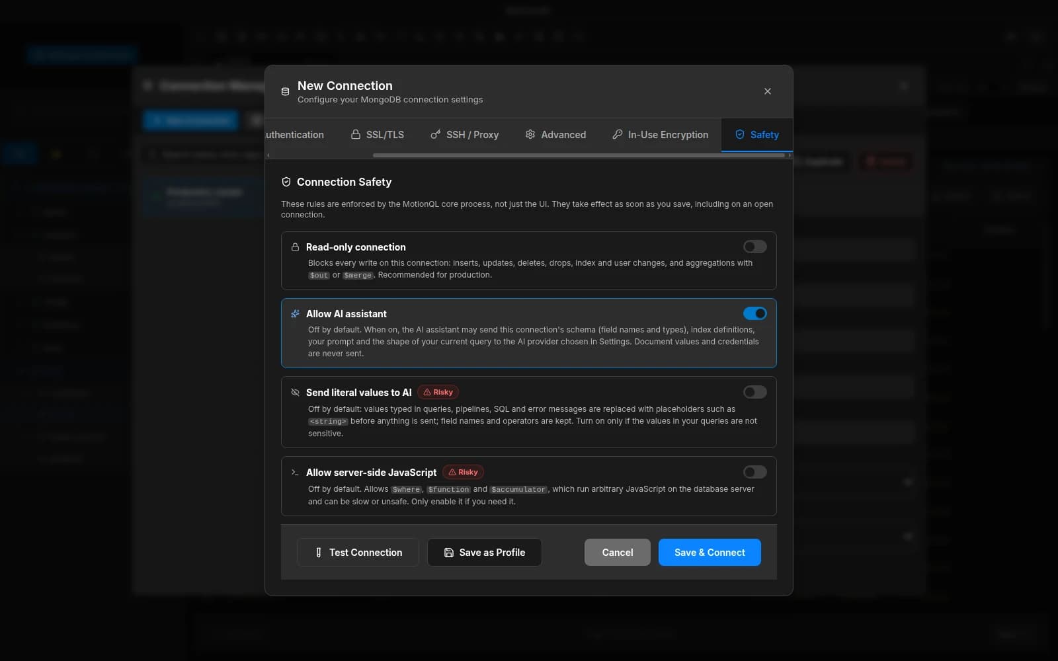Cancel the new connection dialog
1058x661 pixels.
point(618,553)
